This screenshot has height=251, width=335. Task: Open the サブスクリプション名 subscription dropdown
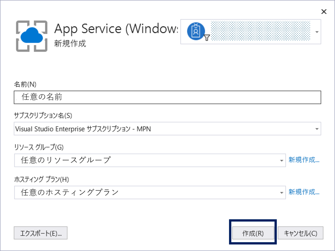[x=167, y=129]
